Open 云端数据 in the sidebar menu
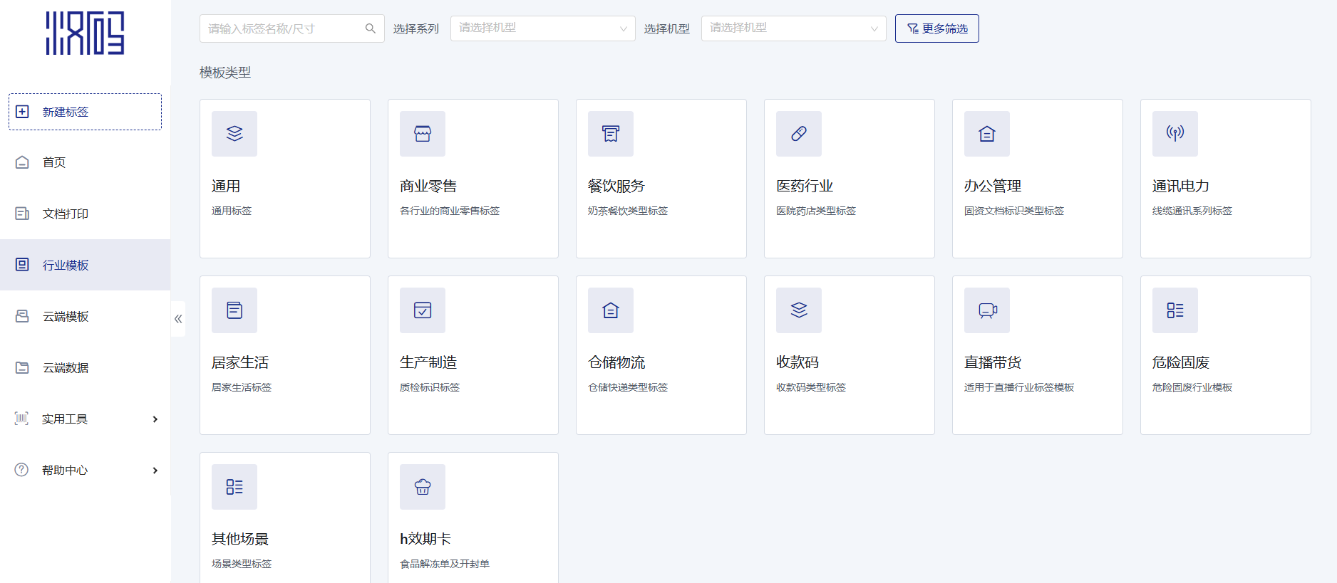The image size is (1337, 583). 85,367
